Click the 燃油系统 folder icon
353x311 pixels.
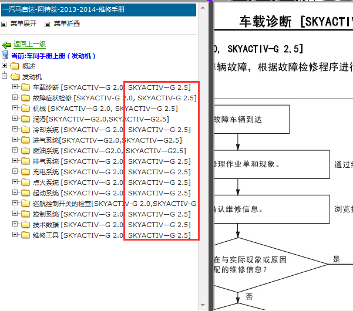[x=25, y=150]
